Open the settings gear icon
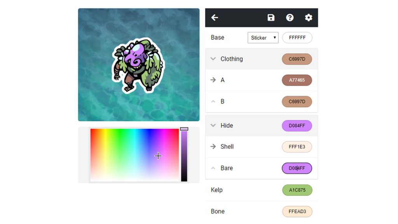This screenshot has height=224, width=398. point(308,17)
